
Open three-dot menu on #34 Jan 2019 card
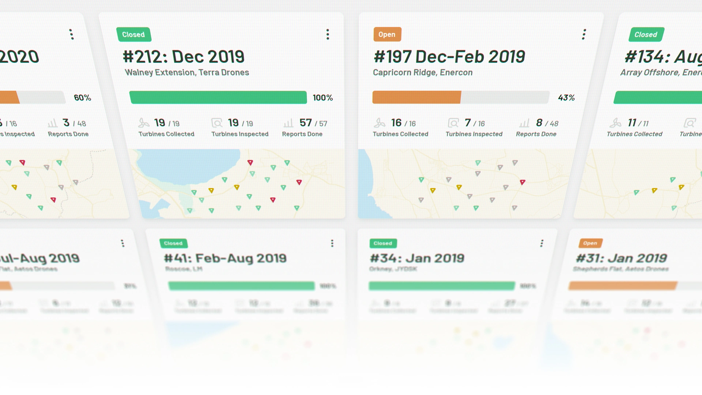click(541, 243)
